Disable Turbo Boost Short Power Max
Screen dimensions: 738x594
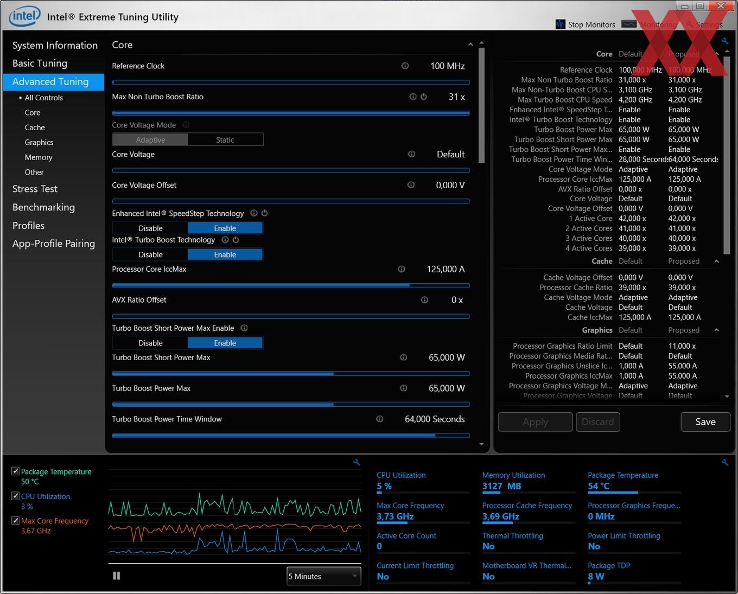coord(150,343)
